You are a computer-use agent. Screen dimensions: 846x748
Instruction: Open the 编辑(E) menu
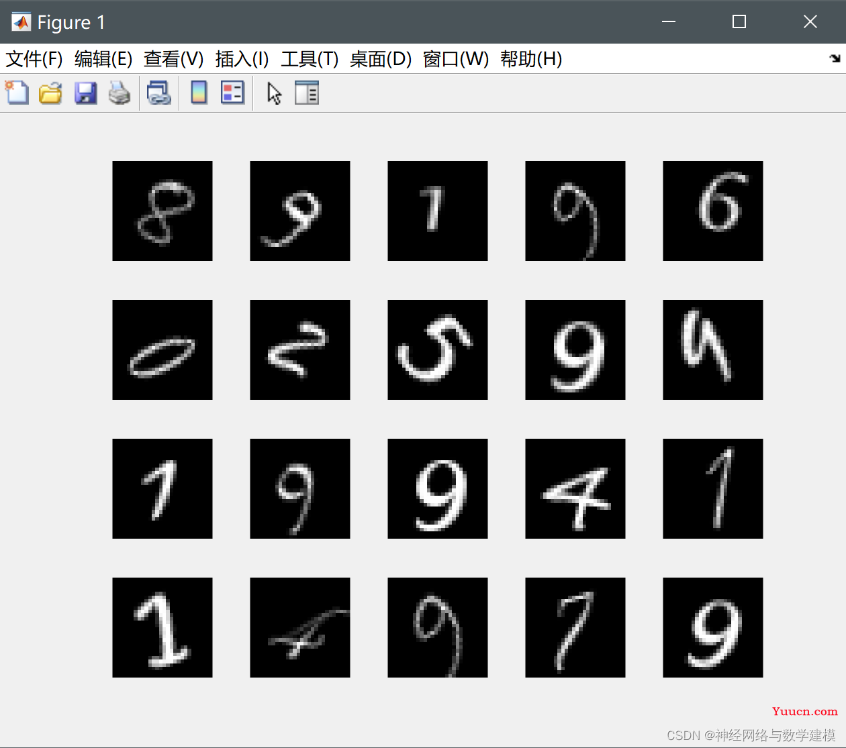click(103, 59)
